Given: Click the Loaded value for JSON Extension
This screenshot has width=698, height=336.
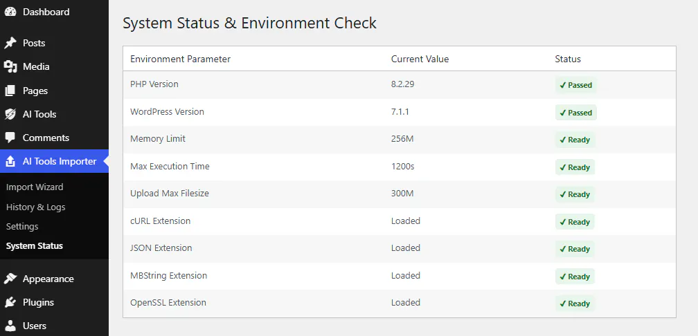Looking at the screenshot, I should pyautogui.click(x=406, y=248).
